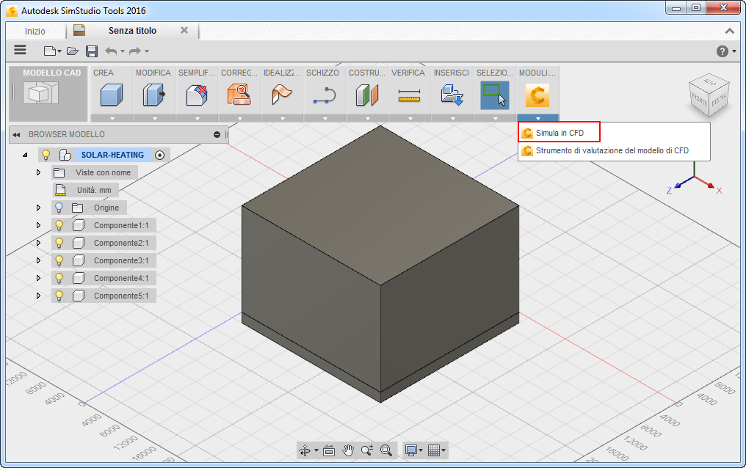Select Componente2:1 in the browser
This screenshot has height=468, width=746.
click(121, 243)
